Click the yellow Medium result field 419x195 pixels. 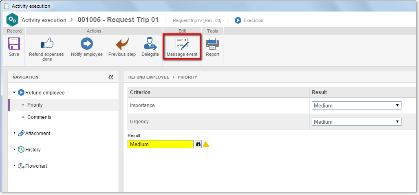tap(160, 144)
